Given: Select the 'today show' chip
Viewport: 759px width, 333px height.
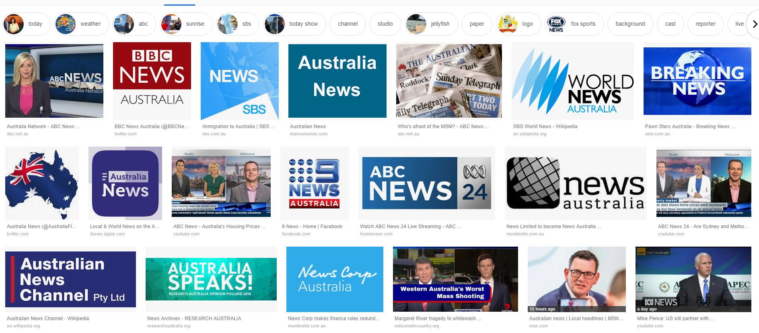Looking at the screenshot, I should pos(294,24).
